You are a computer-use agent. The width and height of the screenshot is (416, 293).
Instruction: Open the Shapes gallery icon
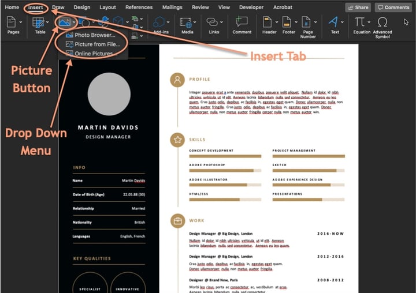(x=85, y=22)
